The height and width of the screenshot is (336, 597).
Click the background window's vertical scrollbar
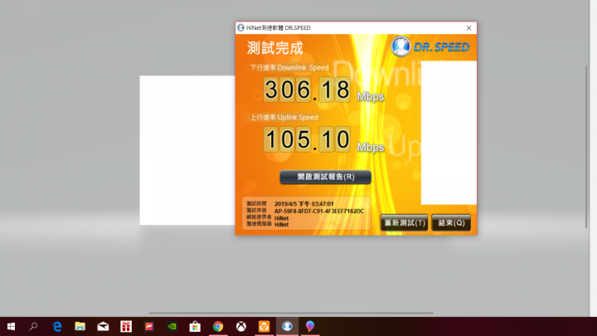pyautogui.click(x=586, y=147)
